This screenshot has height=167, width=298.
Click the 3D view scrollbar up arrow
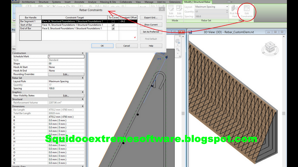click(x=283, y=37)
